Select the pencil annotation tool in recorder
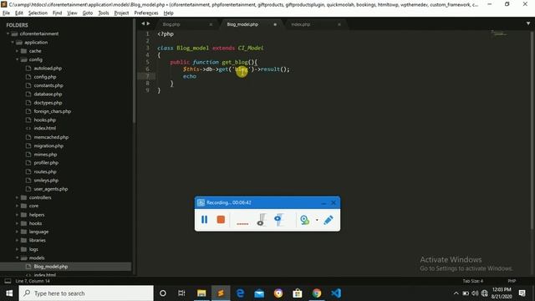The image size is (535, 301). tap(329, 220)
